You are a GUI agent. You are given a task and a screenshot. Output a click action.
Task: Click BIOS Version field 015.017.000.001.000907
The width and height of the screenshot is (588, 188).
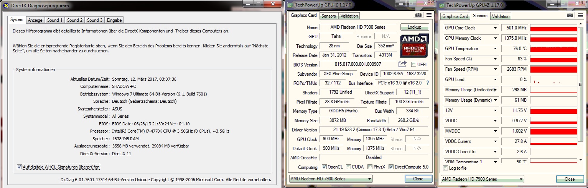pyautogui.click(x=358, y=65)
